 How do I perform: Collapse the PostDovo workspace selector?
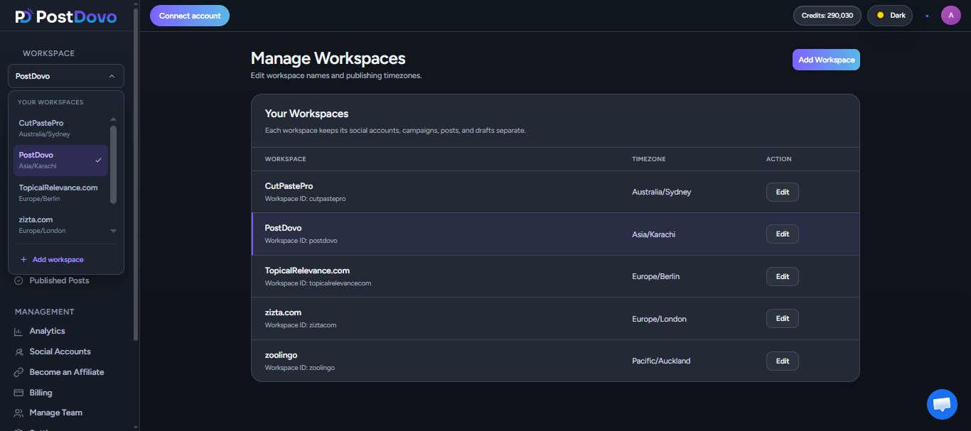66,76
